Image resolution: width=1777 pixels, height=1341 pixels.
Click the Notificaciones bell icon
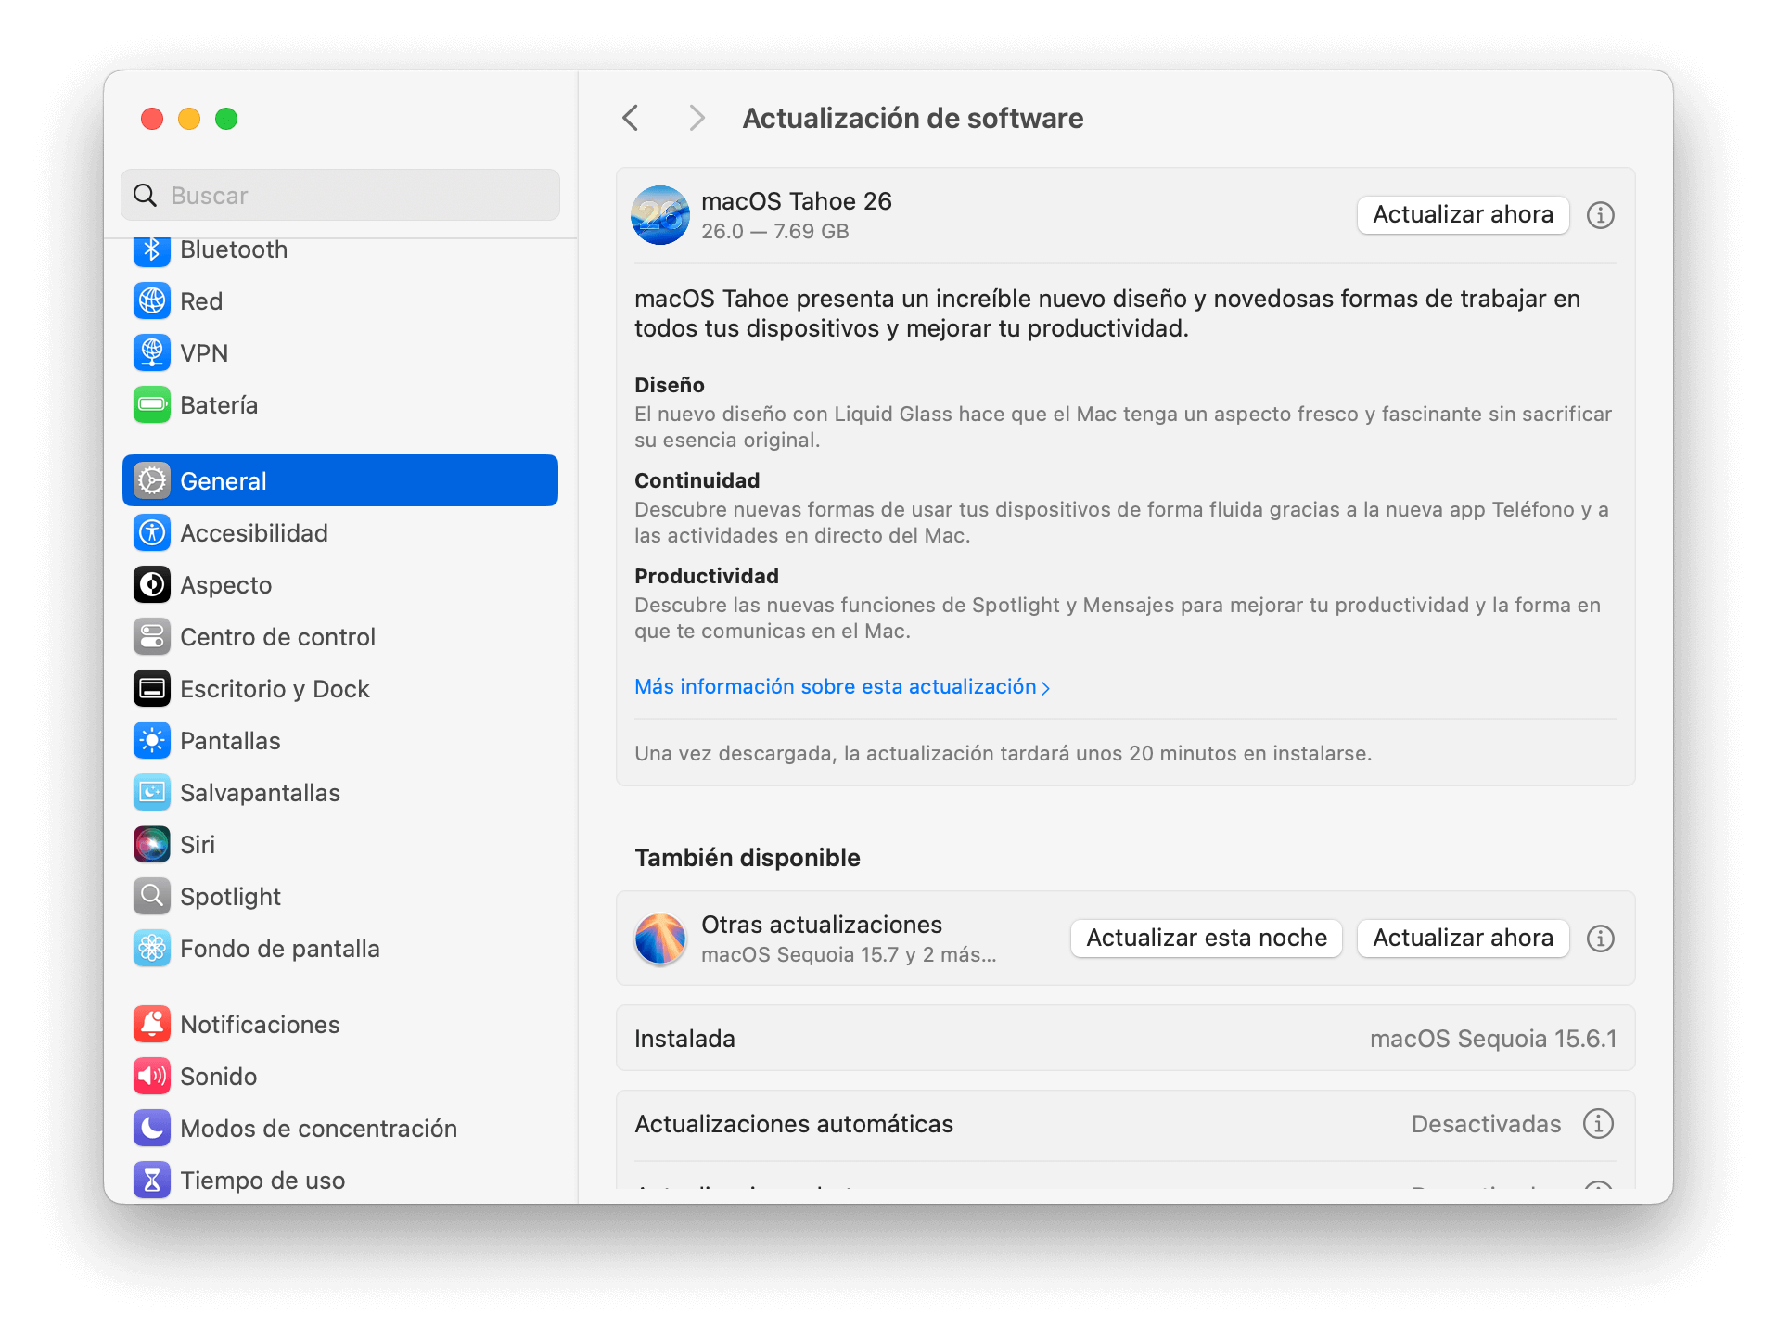tap(152, 1025)
